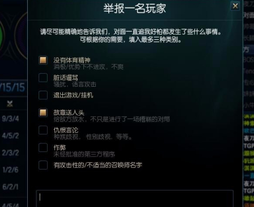254x207 pixels.
Task: Uncheck the 故意送人头 checkbox
Action: pos(43,113)
